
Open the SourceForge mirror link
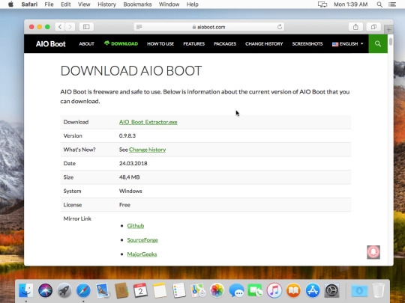point(142,240)
